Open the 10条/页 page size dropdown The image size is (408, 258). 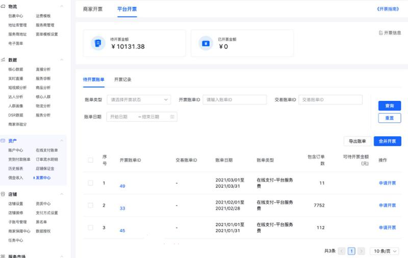point(385,251)
